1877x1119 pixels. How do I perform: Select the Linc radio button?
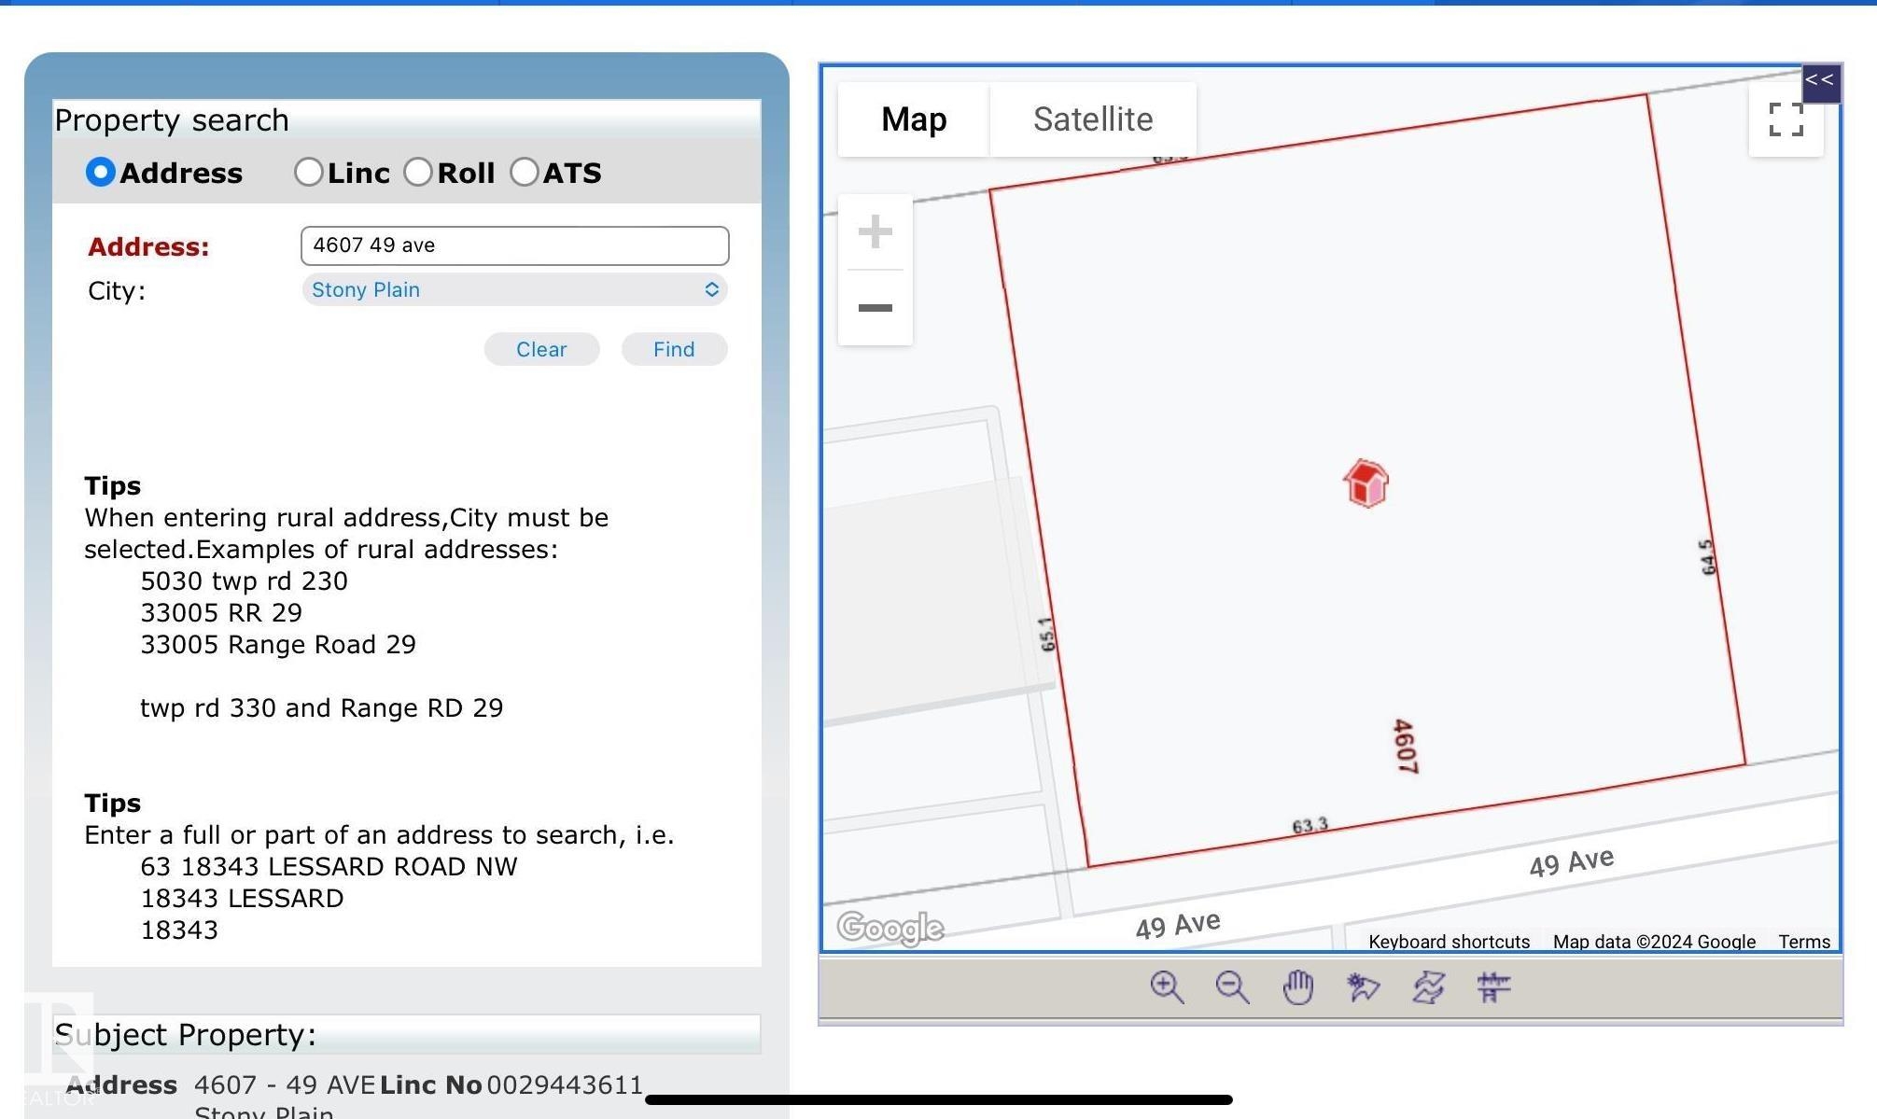309,172
